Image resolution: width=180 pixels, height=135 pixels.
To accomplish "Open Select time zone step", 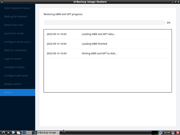I will [x=14, y=25].
